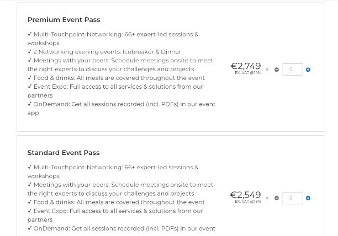Increase Premium Event Pass quantity with plus icon
338x236 pixels.
coord(308,69)
